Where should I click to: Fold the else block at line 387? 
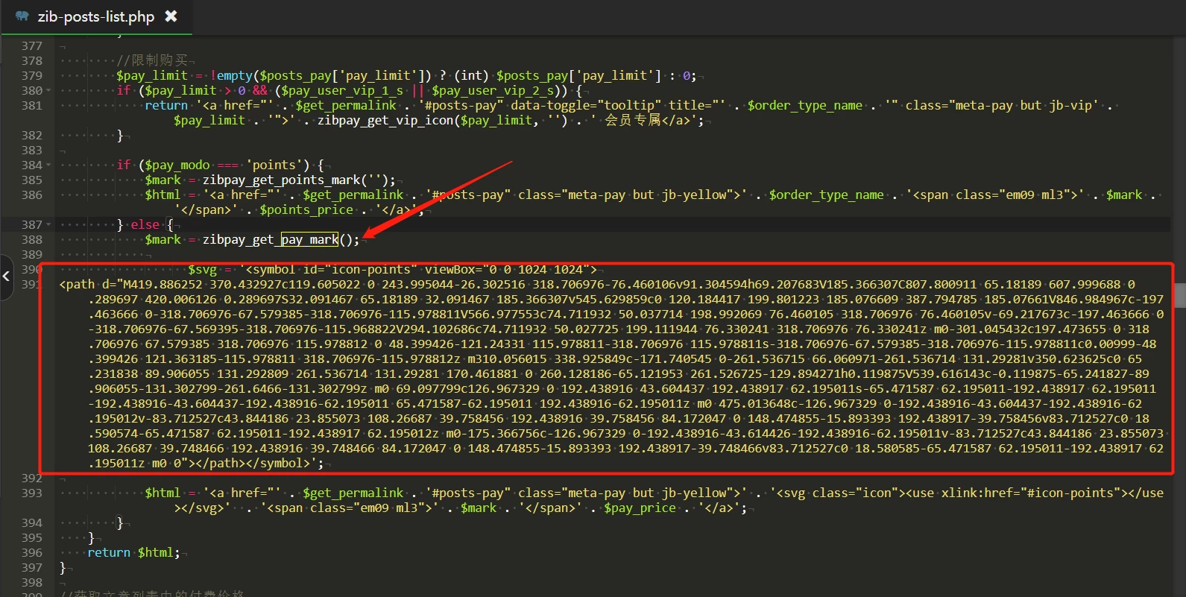(x=49, y=225)
